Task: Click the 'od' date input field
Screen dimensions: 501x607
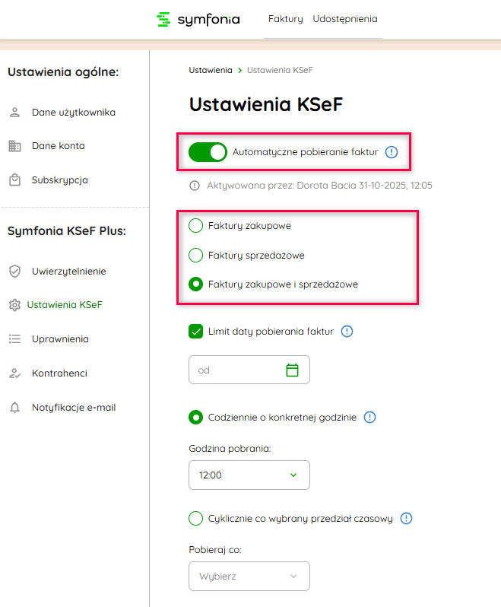Action: (x=237, y=370)
